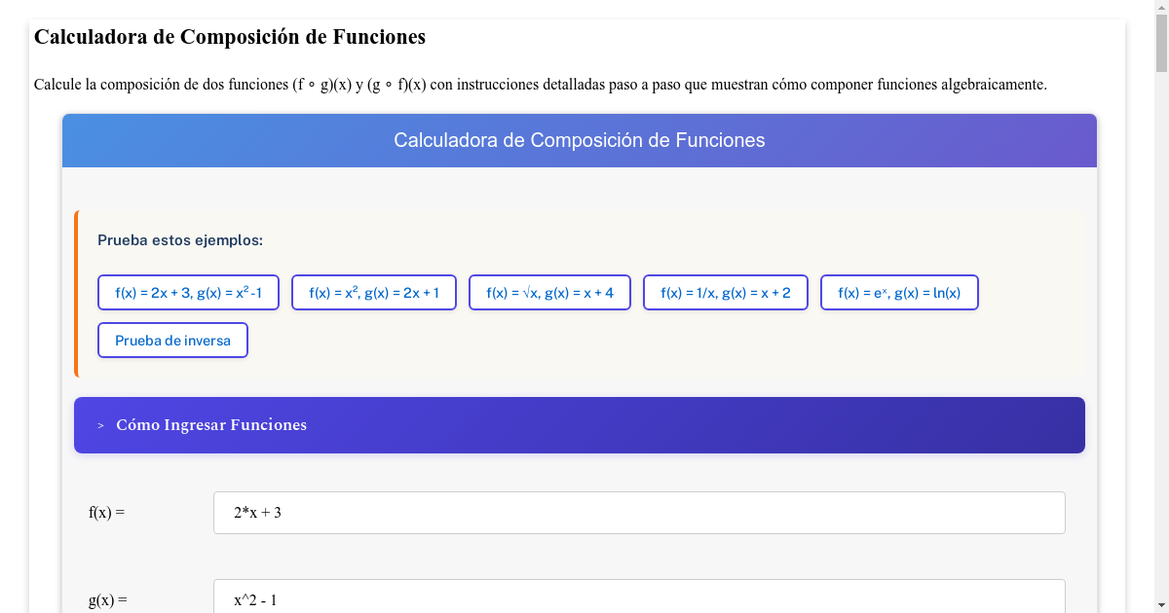The image size is (1169, 613).
Task: Select the 'x^2 - 1' text in g(x)
Action: (x=254, y=600)
